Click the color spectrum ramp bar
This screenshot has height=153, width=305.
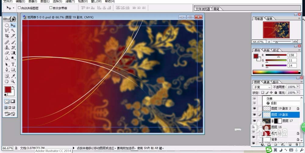pos(276,72)
